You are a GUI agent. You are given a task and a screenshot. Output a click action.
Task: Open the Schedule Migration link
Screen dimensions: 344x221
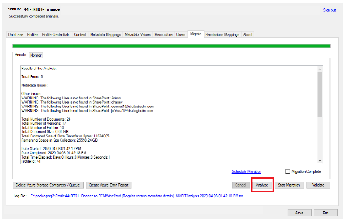246,172
